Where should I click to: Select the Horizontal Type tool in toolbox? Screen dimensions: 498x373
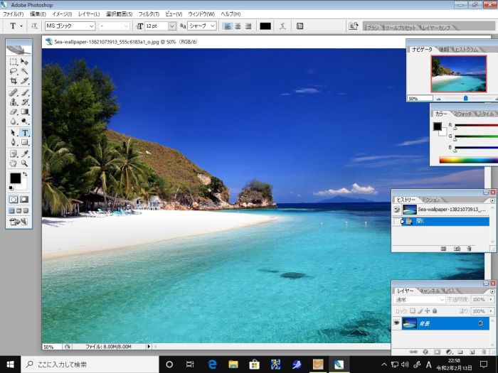click(x=25, y=133)
